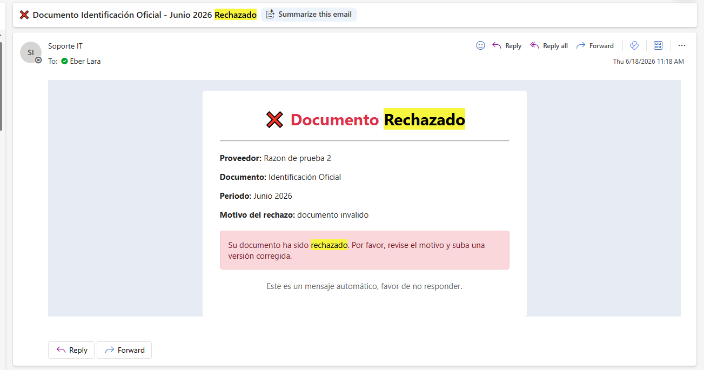Click the green presence icon beside Eber Lara
The image size is (704, 370).
[x=64, y=61]
